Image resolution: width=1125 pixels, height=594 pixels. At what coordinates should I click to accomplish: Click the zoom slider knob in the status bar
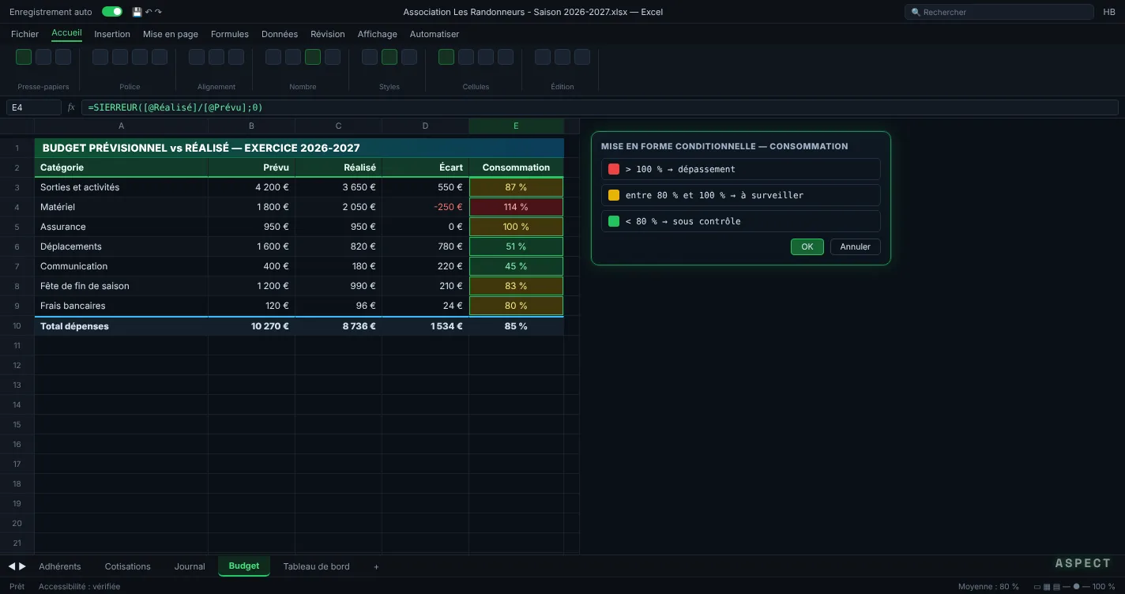click(x=1076, y=587)
